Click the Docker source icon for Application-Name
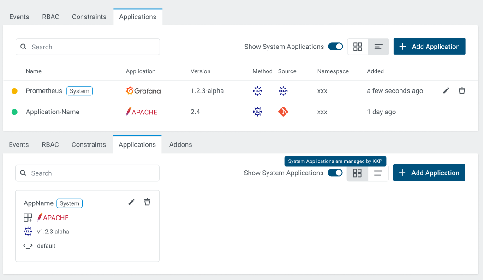This screenshot has width=483, height=280. [283, 111]
